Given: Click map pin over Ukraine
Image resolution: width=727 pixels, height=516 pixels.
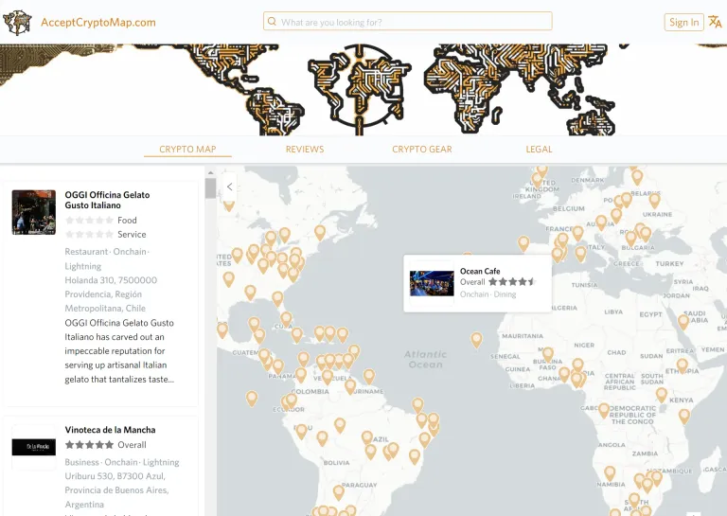Looking at the screenshot, I should point(654,201).
